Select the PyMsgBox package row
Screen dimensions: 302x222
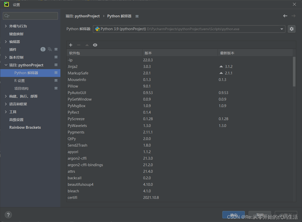(x=180, y=106)
